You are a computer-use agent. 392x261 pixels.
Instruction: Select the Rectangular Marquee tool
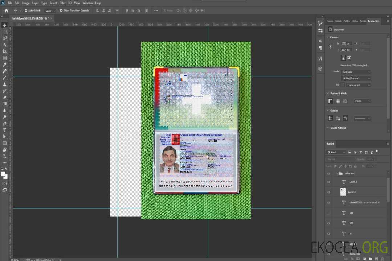[x=4, y=32]
